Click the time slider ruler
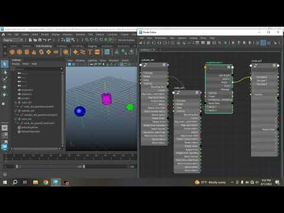Image resolution: width=284 pixels, height=213 pixels. (x=70, y=157)
